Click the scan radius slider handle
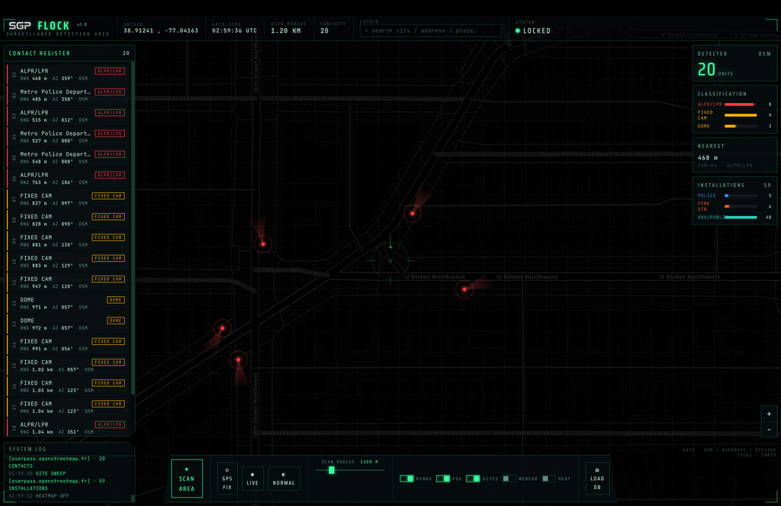This screenshot has height=506, width=781. click(x=331, y=470)
